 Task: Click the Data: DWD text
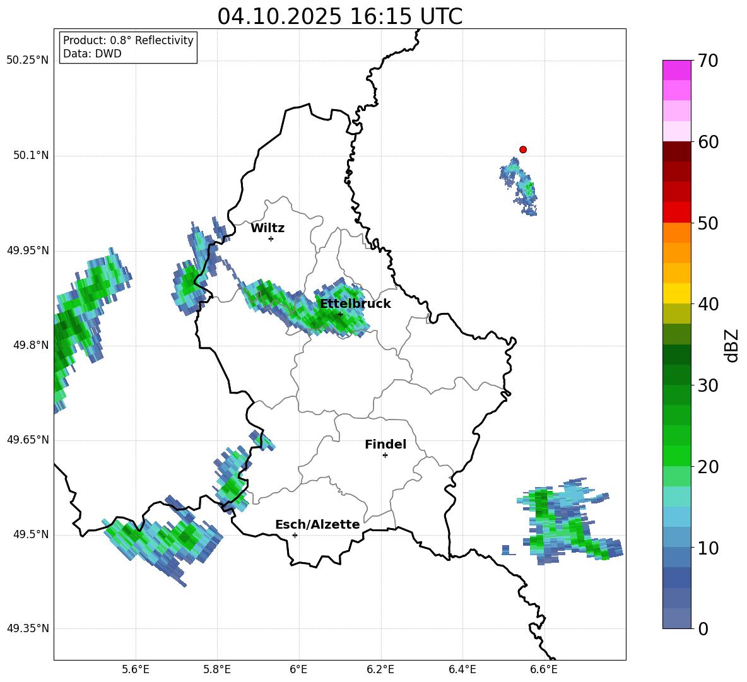(x=92, y=54)
